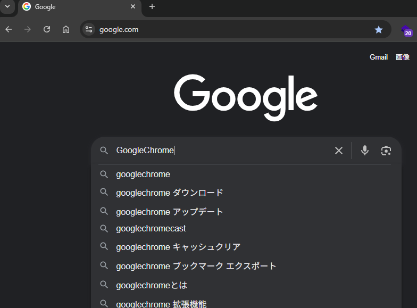
Task: Open the 画像 link
Action: (x=402, y=57)
